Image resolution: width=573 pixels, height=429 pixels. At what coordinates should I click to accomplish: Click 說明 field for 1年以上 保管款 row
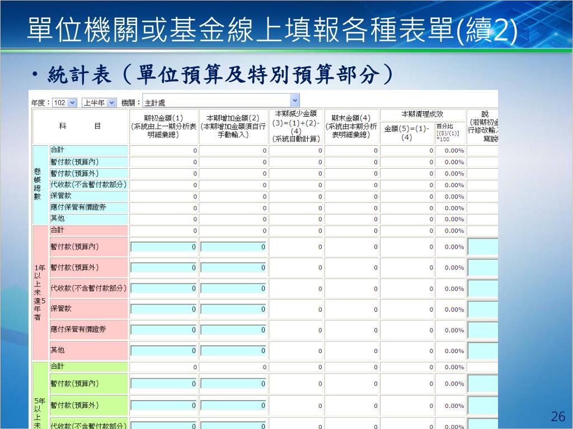[483, 309]
